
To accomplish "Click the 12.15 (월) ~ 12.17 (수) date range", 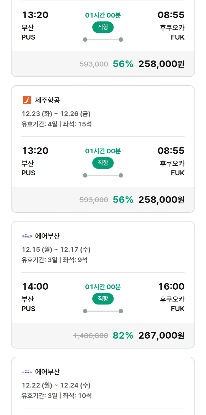I will 56,249.
